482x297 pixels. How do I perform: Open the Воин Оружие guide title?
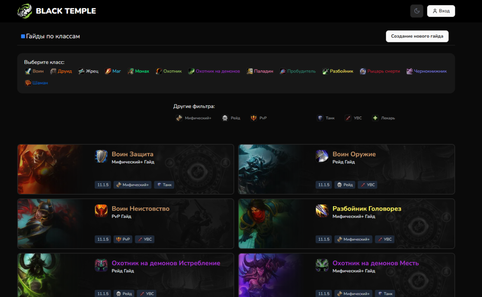tap(354, 154)
